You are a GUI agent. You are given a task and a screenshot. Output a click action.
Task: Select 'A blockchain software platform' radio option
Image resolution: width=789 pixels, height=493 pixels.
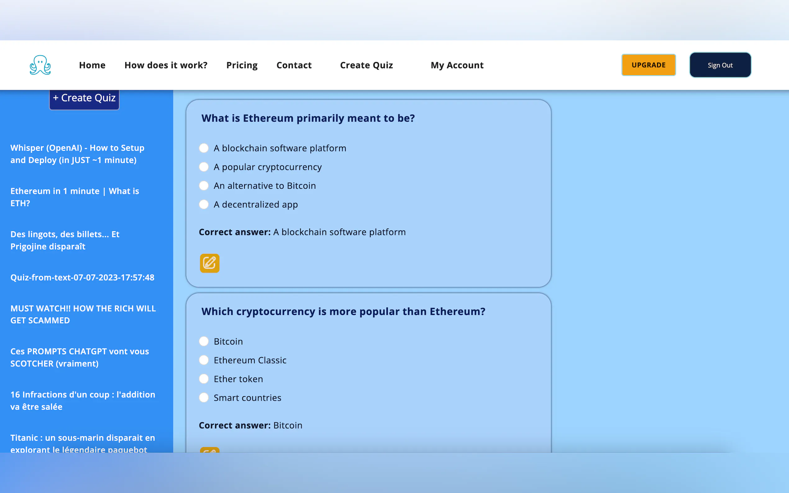pos(204,148)
